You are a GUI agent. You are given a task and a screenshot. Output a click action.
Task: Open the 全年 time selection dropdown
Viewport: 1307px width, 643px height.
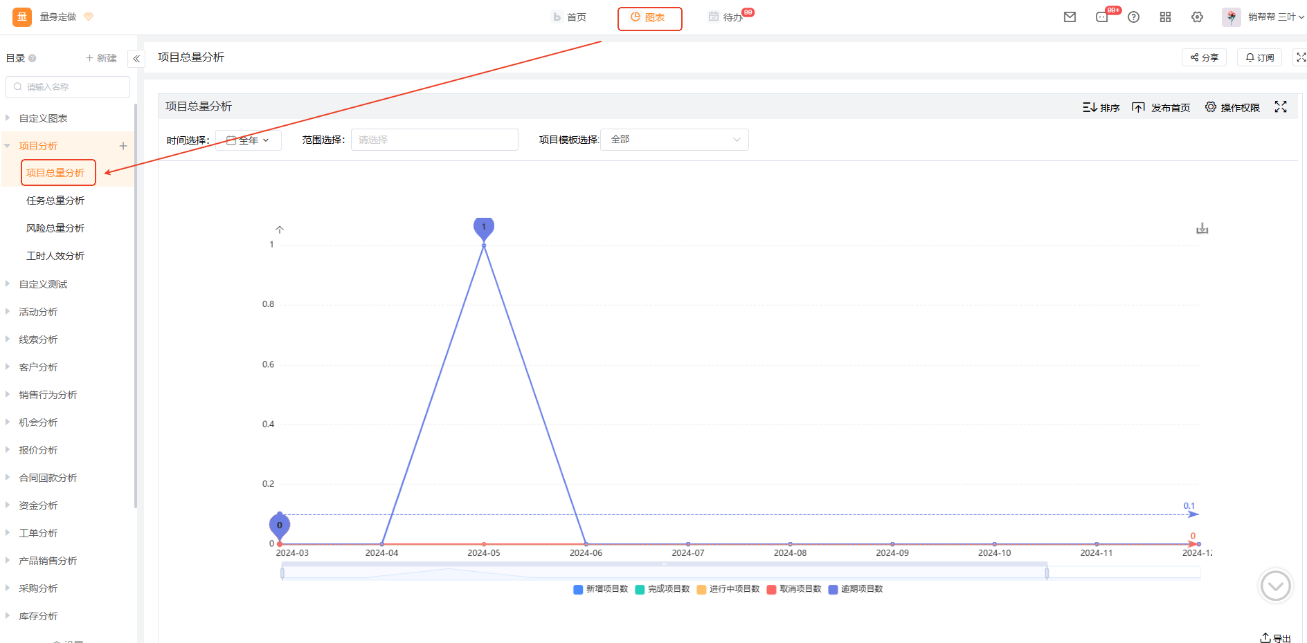(248, 140)
